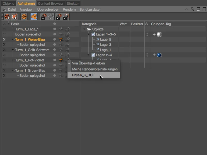Open the Anzeigen menu
The image size is (207, 155).
coord(27,10)
